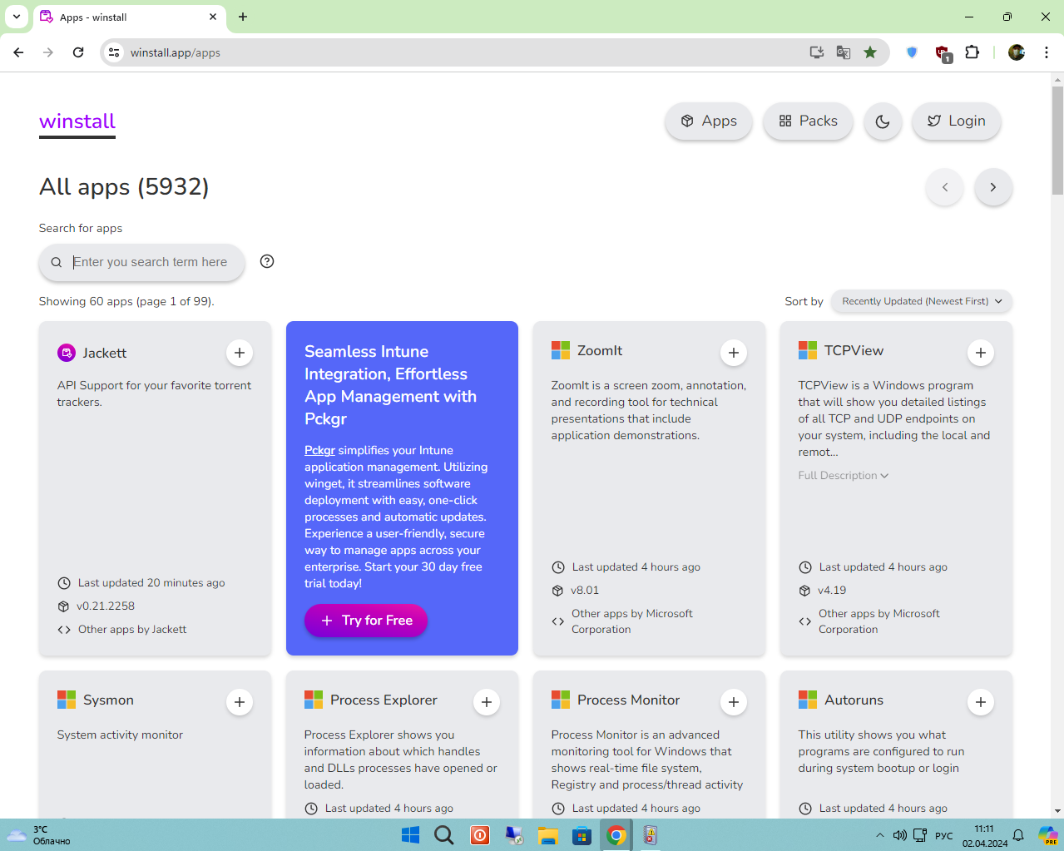1064x851 pixels.
Task: Click the Process Monitor app title
Action: pyautogui.click(x=628, y=700)
